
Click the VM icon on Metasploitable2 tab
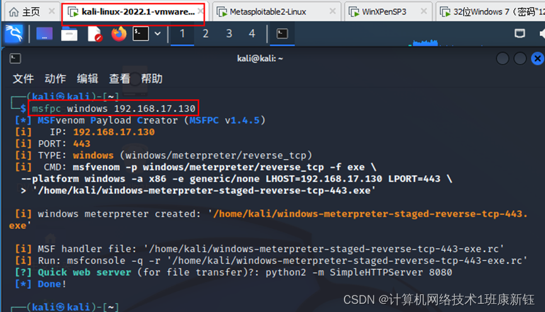click(x=222, y=12)
